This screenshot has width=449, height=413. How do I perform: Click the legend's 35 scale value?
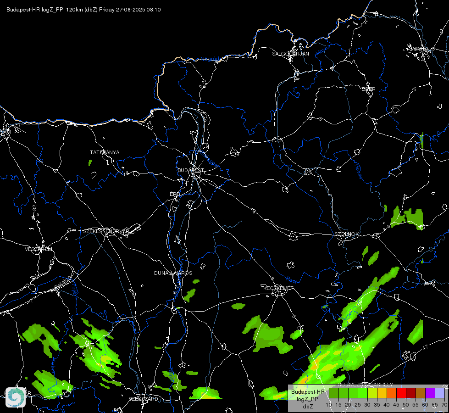click(377, 405)
